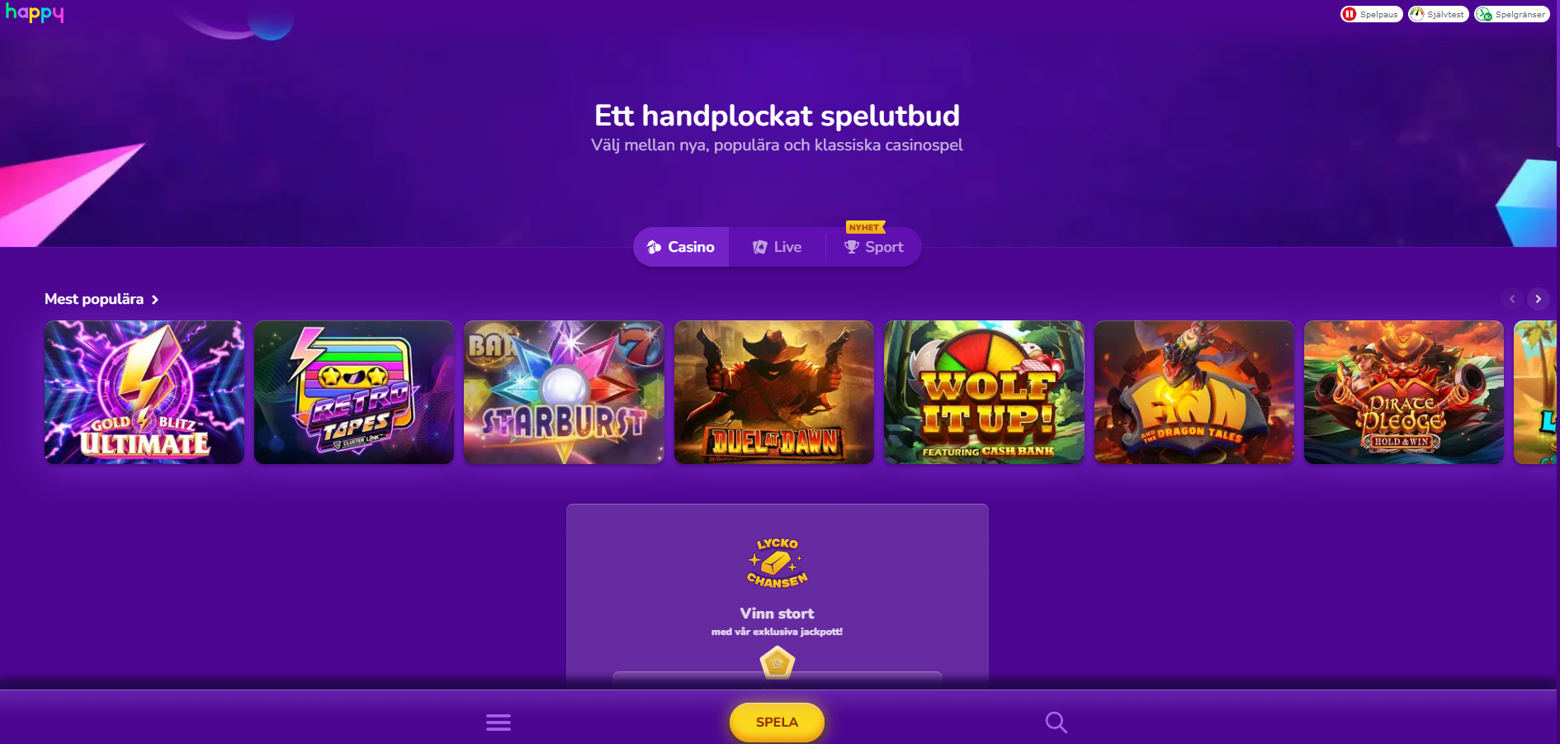
Task: Click the Lyckochansen gold bar logo
Action: pos(777,563)
